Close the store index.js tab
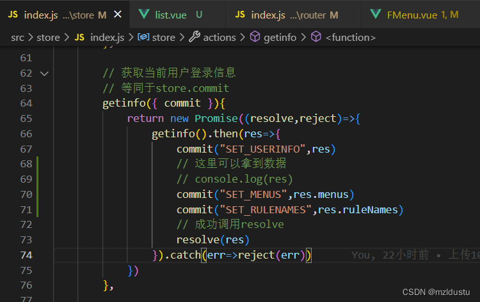 118,14
